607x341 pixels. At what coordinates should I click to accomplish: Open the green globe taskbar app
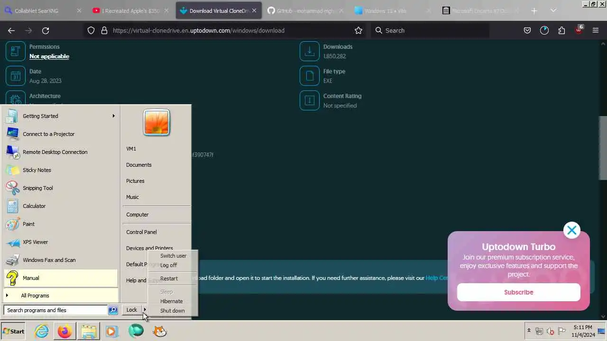coord(136,331)
